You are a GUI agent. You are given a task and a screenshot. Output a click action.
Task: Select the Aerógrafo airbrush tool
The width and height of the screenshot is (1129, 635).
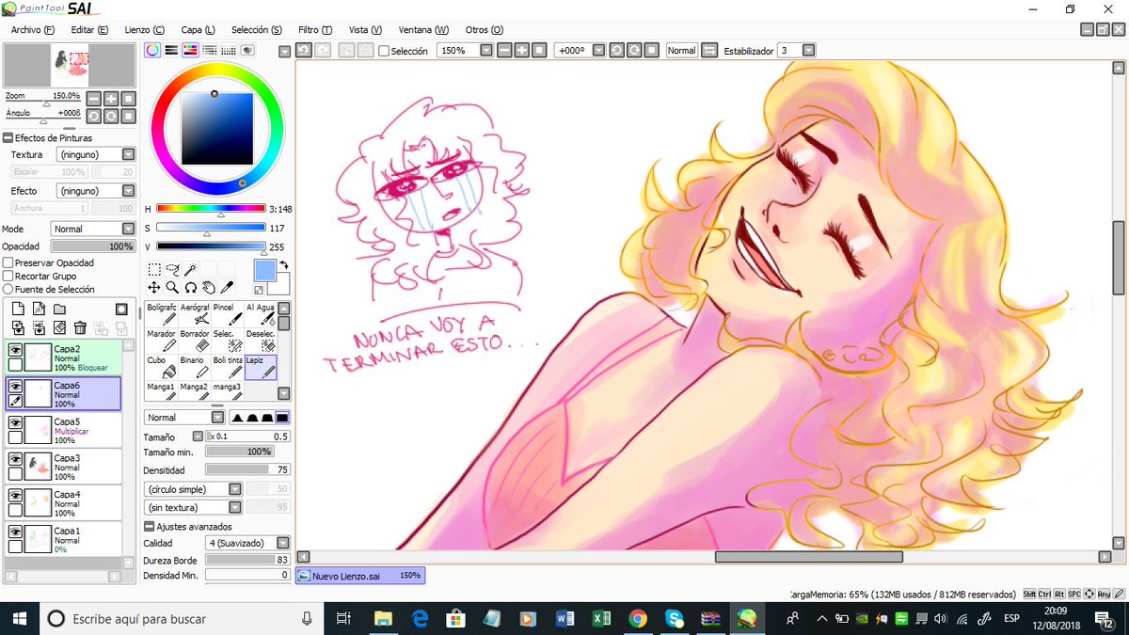194,314
